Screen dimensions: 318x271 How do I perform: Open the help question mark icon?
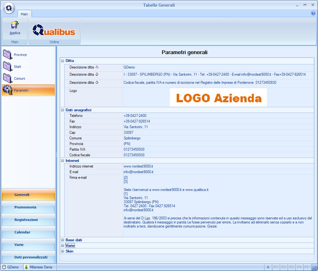tap(313, 13)
